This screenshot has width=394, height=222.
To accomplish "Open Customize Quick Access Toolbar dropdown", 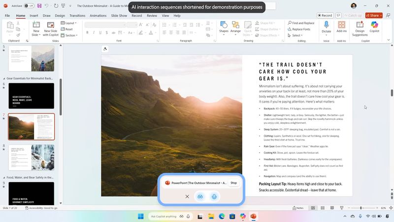I will [70, 5].
